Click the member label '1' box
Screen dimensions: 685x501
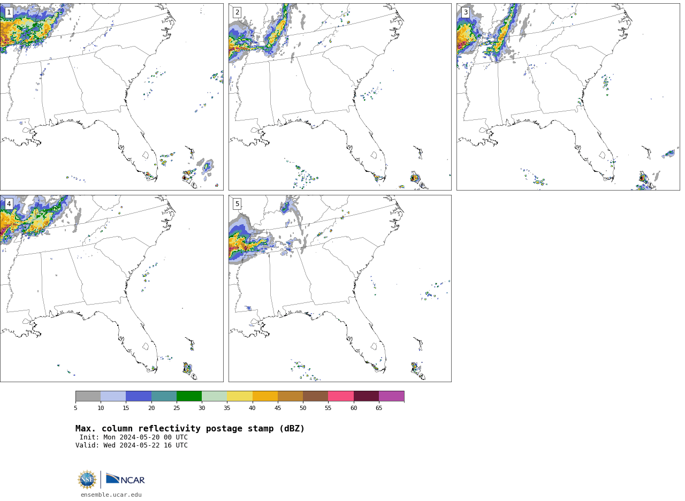click(x=9, y=12)
